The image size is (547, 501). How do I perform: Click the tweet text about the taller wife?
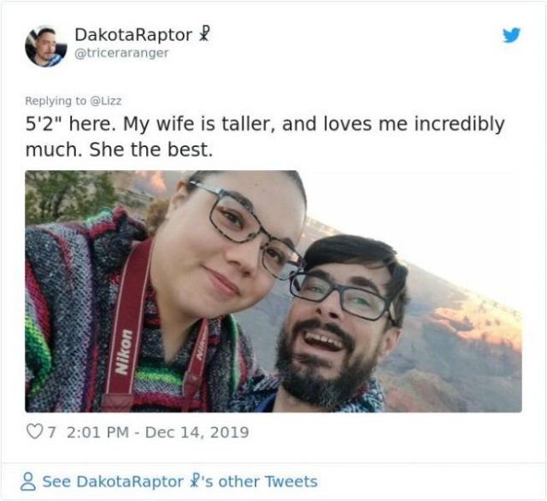click(x=265, y=137)
